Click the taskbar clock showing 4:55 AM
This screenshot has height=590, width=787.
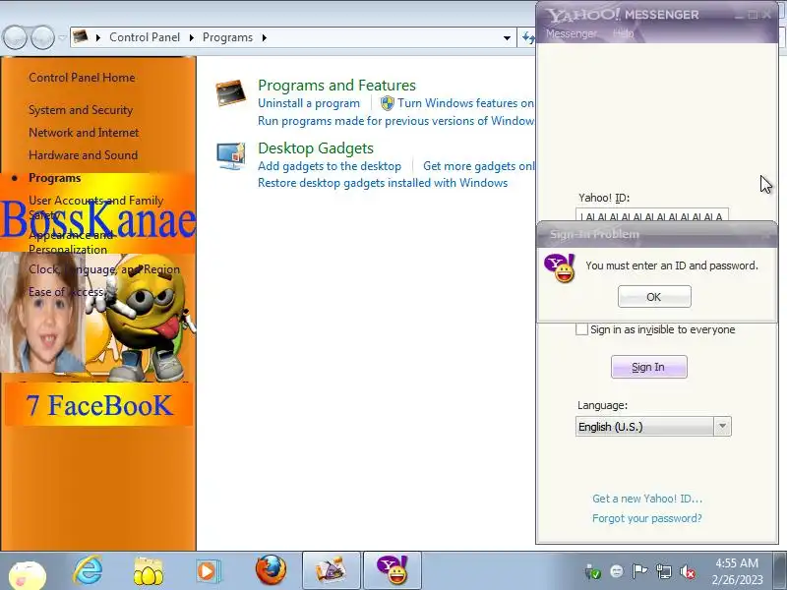click(x=737, y=571)
